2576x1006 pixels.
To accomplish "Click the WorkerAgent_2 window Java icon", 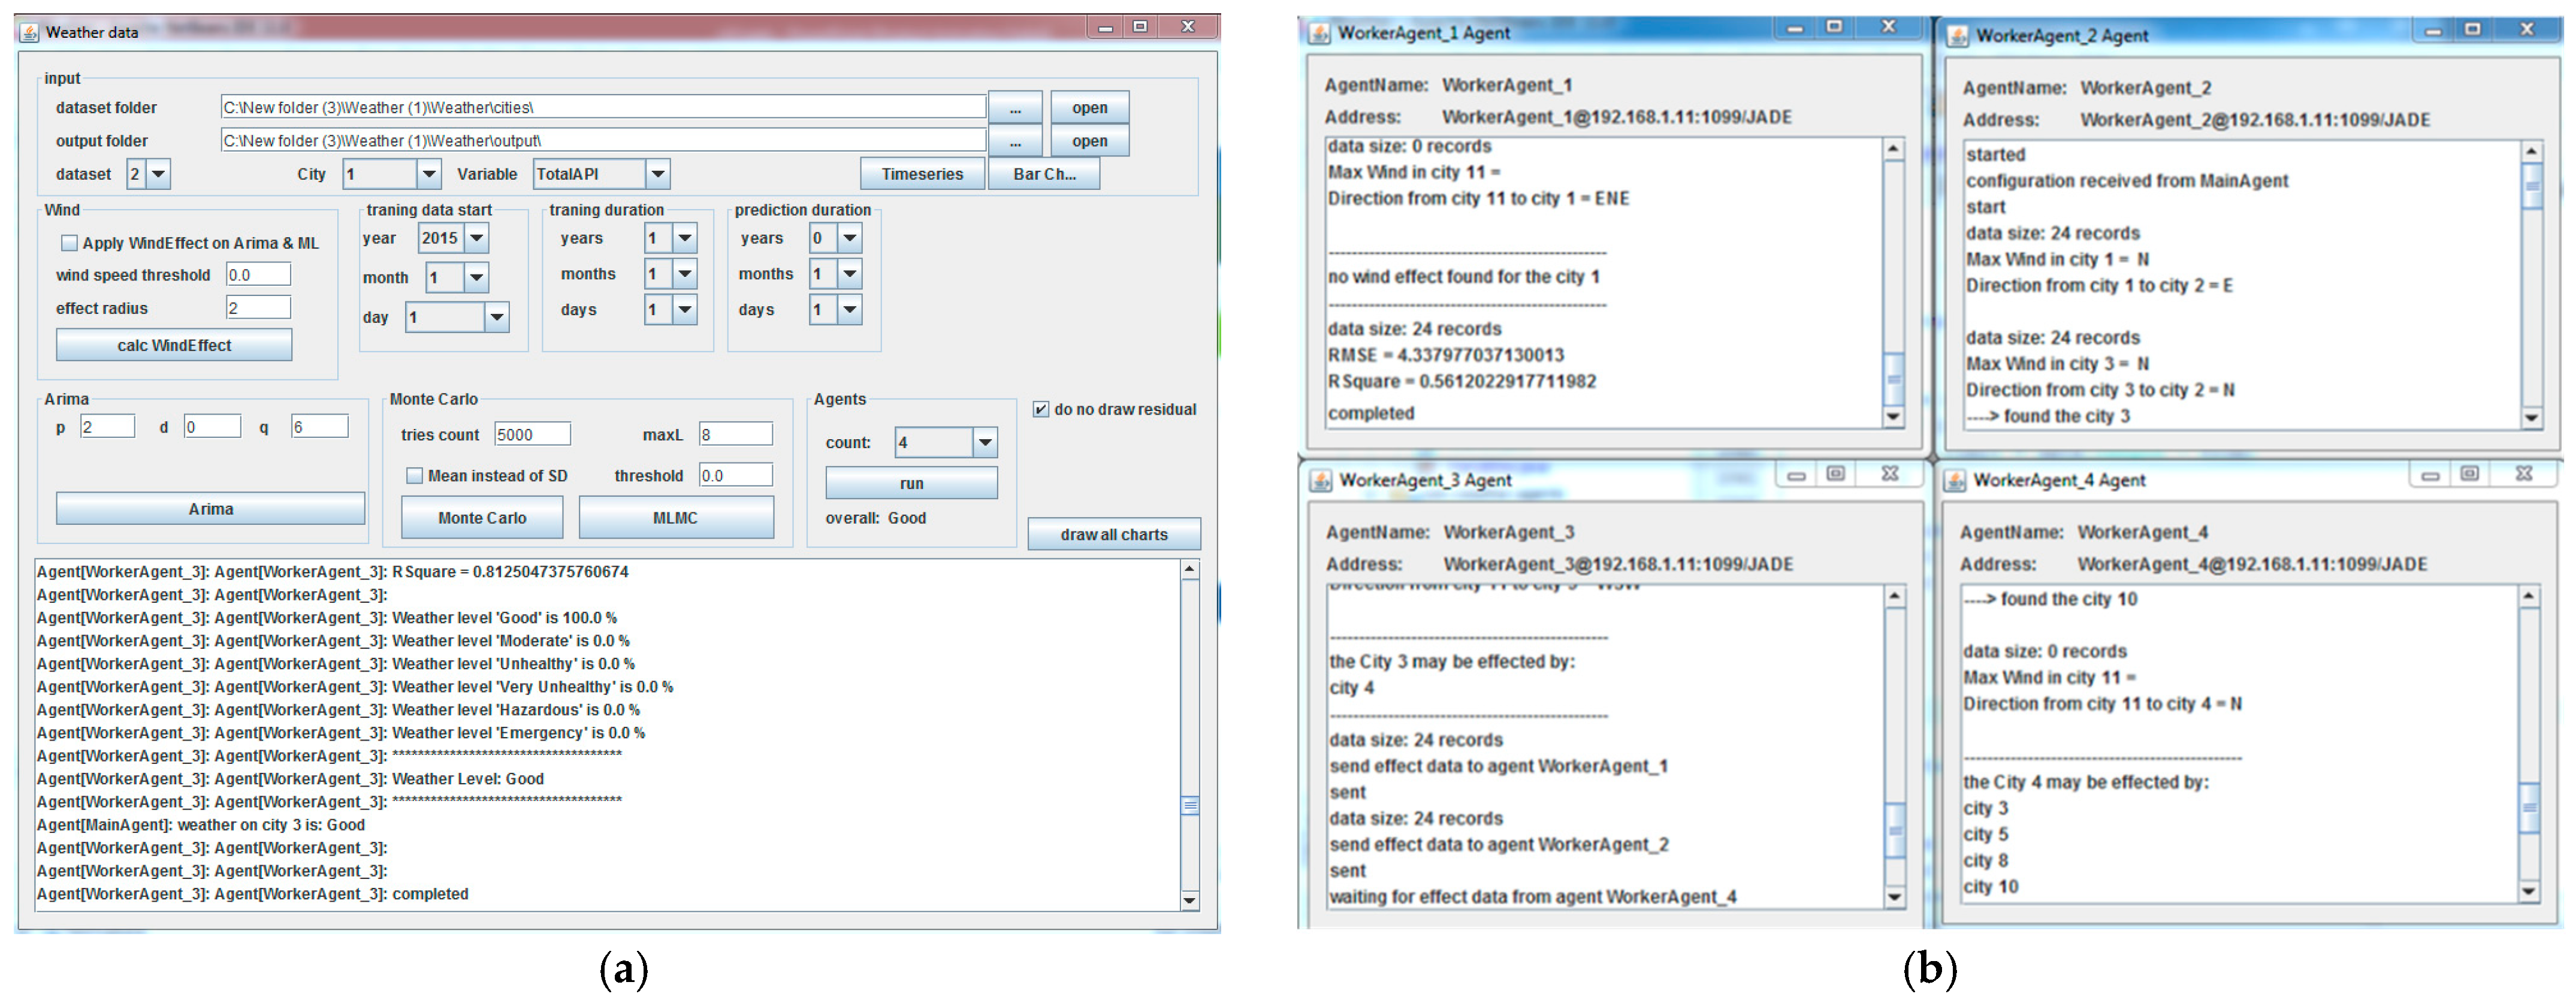I will (x=1957, y=36).
